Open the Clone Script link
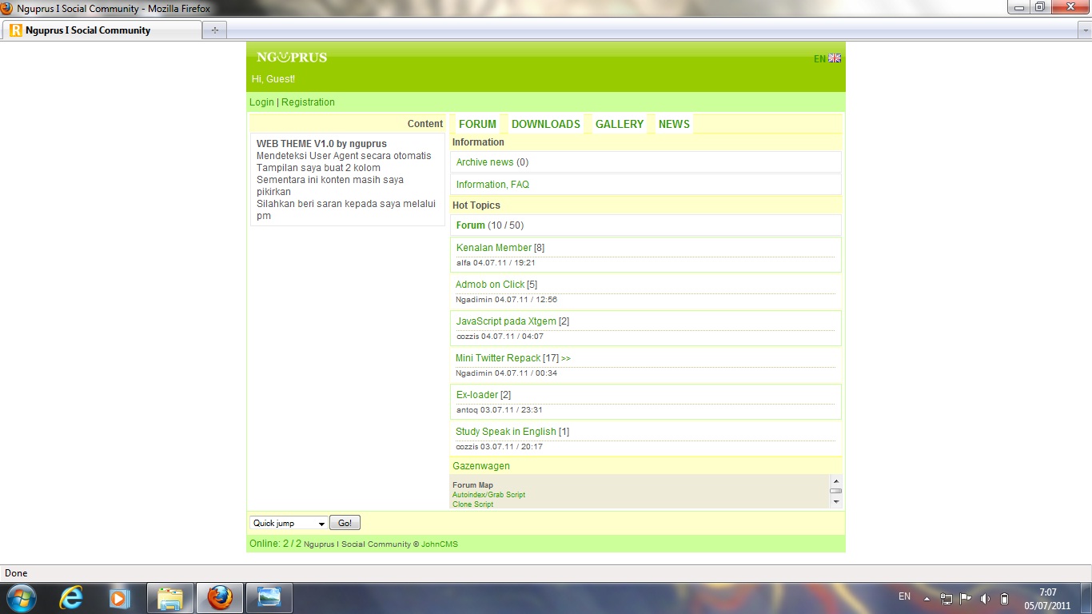The image size is (1092, 614). (x=472, y=504)
